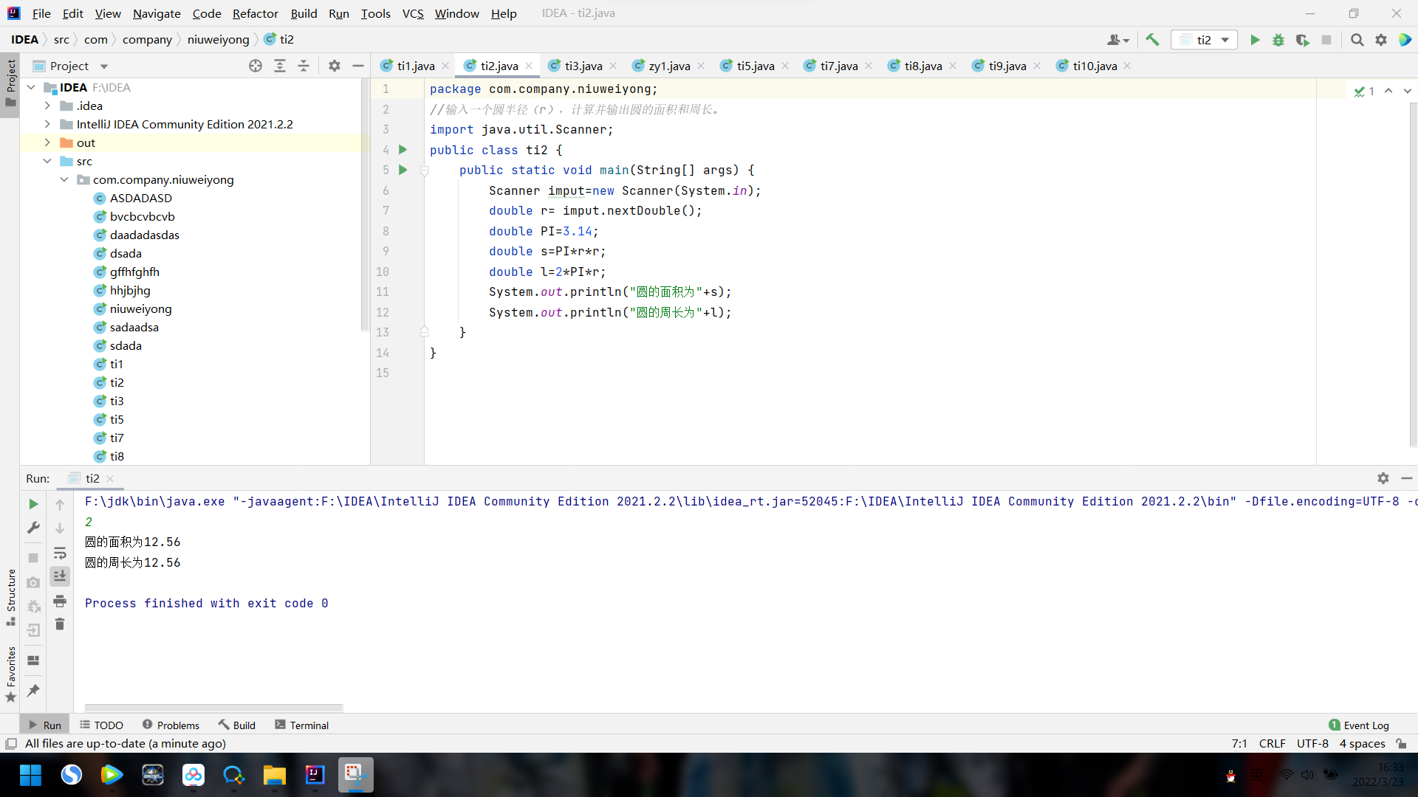Collapse the src folder
This screenshot has height=797, width=1418.
click(x=47, y=161)
